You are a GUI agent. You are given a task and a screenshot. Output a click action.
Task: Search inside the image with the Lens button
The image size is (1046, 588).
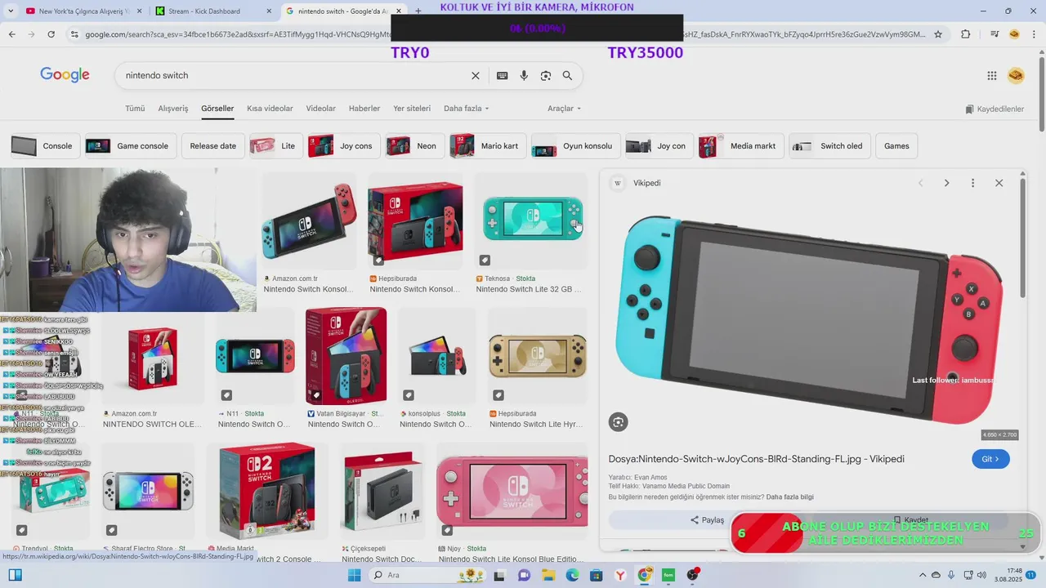[619, 421]
